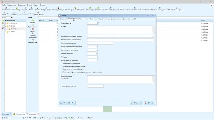Viewport: 214px width, 120px height.
Task: Open Оплаты заказов (по кассе) icon
Action: pyautogui.click(x=111, y=8)
